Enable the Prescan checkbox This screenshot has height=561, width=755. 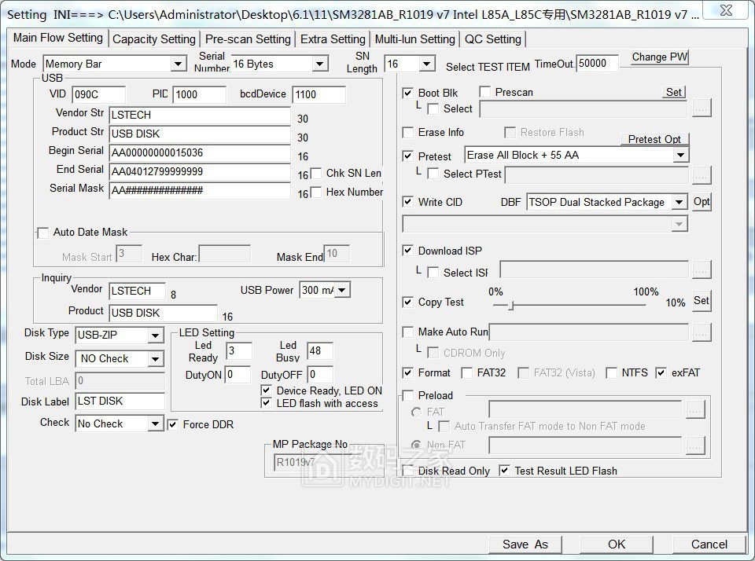click(x=485, y=93)
